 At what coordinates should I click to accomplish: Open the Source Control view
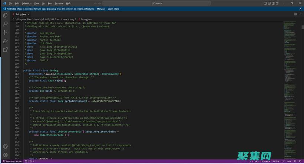[5, 33]
